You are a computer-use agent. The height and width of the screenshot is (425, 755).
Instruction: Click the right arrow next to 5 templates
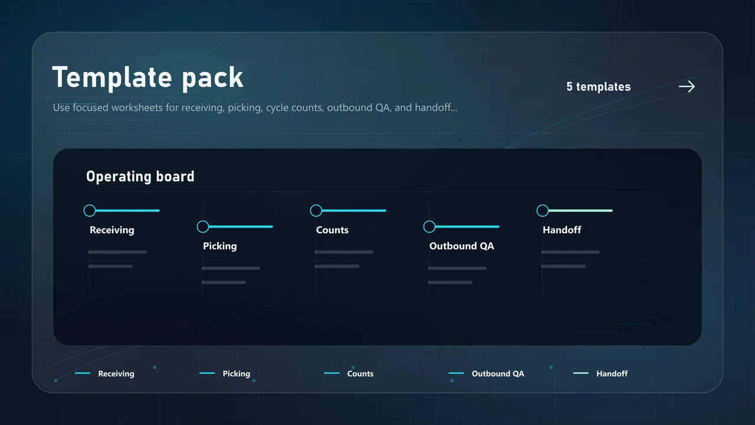[687, 87]
